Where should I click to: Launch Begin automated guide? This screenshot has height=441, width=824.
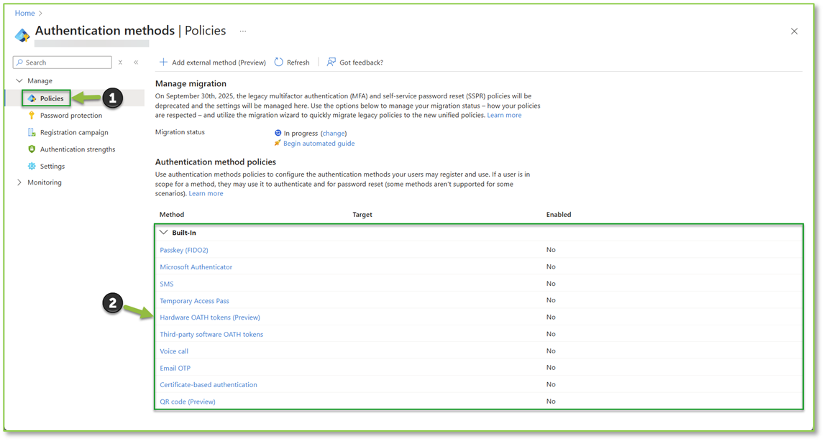(319, 143)
